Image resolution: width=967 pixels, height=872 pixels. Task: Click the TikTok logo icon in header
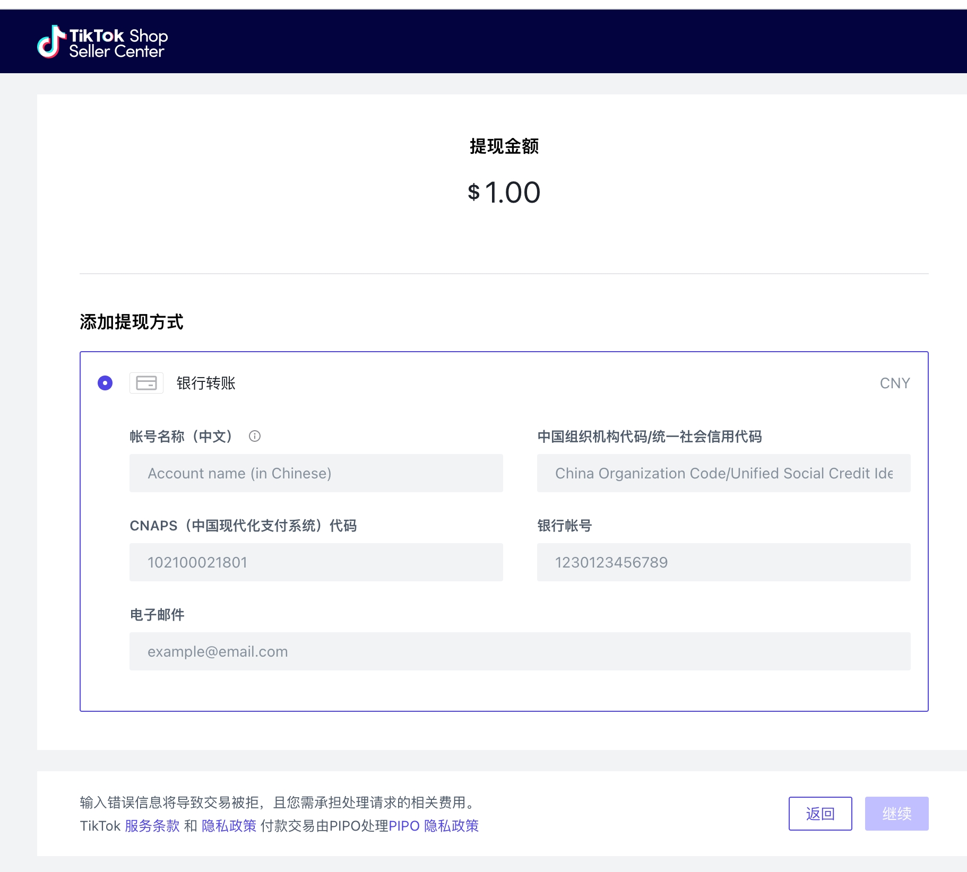pos(50,41)
